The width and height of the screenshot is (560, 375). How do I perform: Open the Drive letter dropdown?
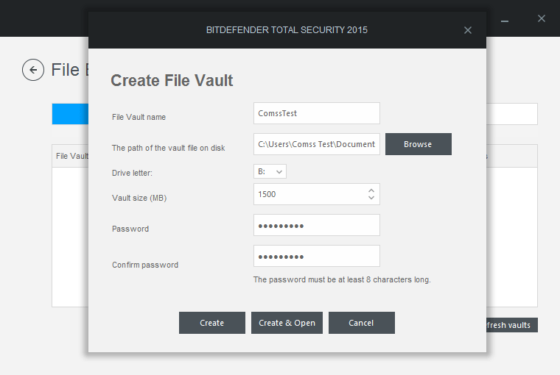coord(270,171)
